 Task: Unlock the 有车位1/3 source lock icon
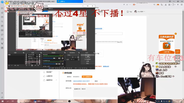(x=40, y=57)
